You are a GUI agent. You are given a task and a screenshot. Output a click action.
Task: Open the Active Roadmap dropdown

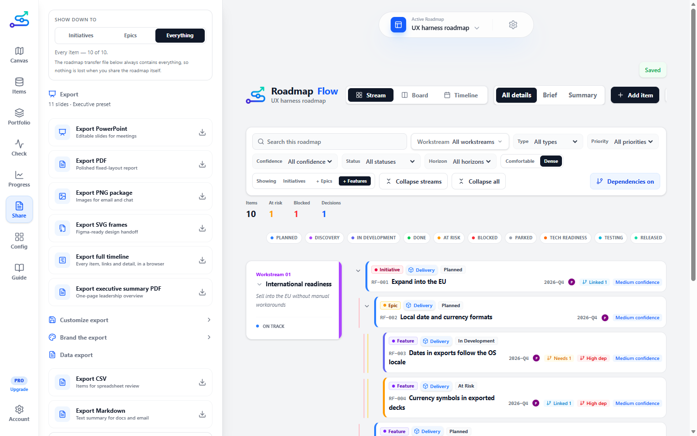(445, 25)
